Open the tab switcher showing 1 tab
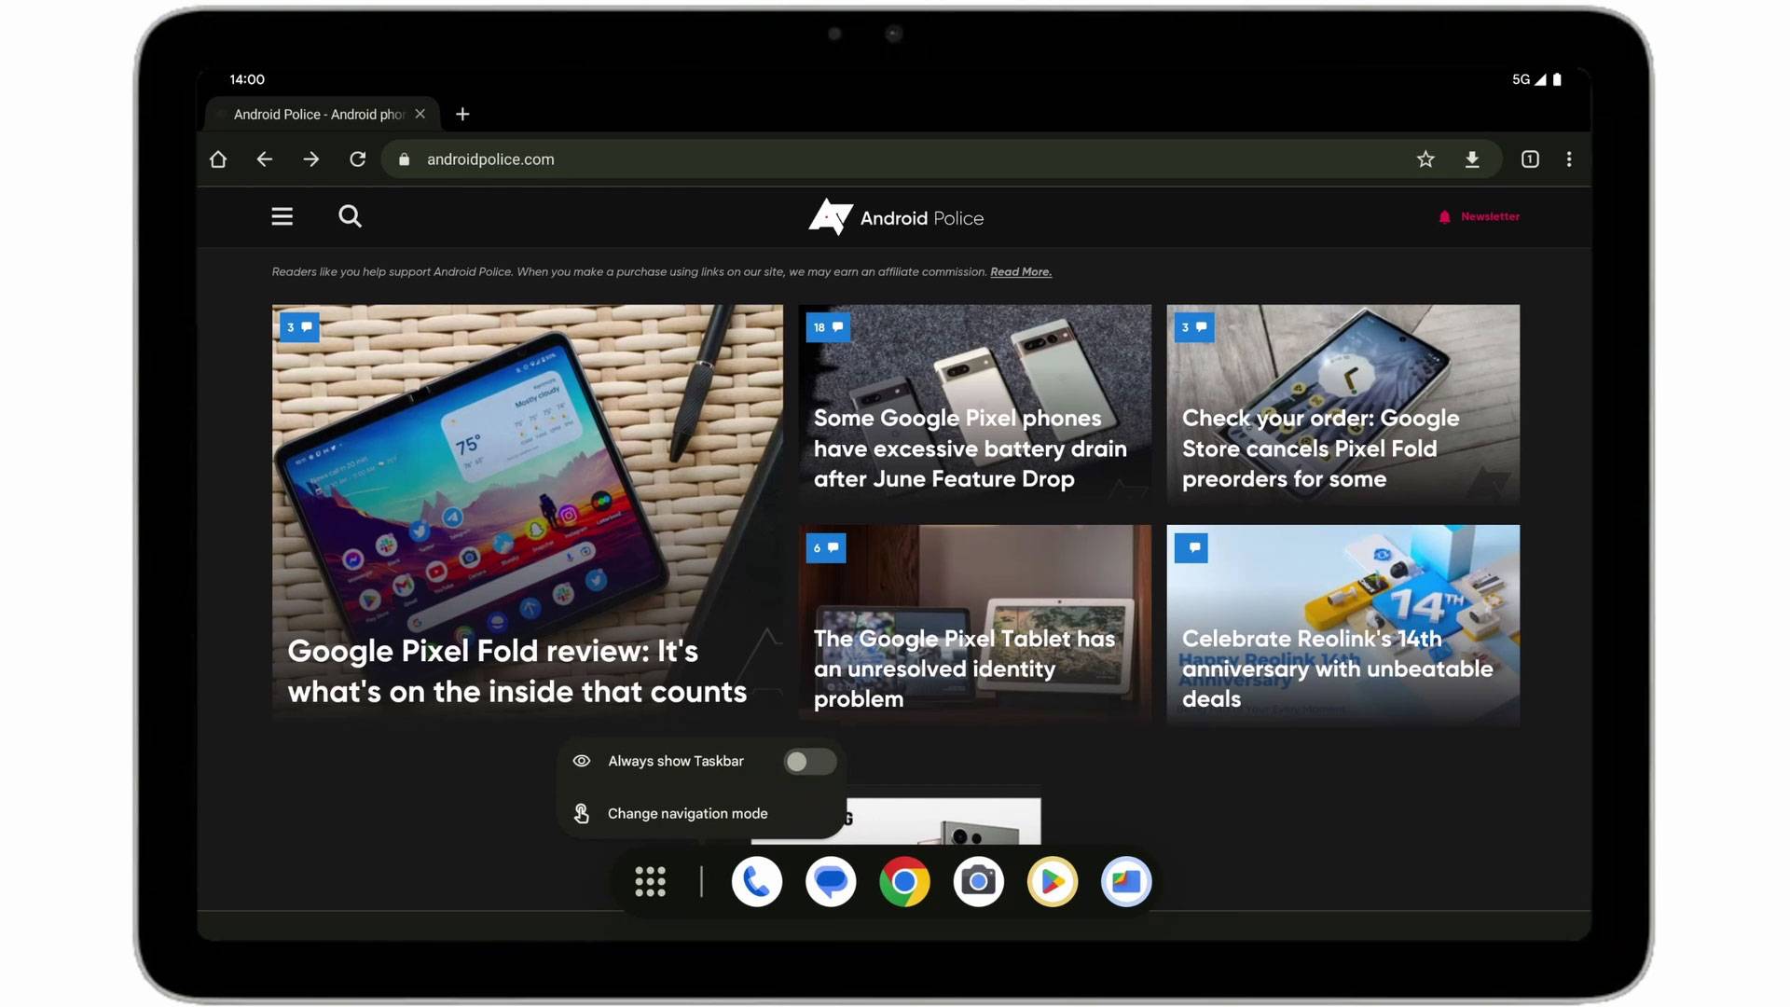The height and width of the screenshot is (1007, 1790). pos(1530,159)
